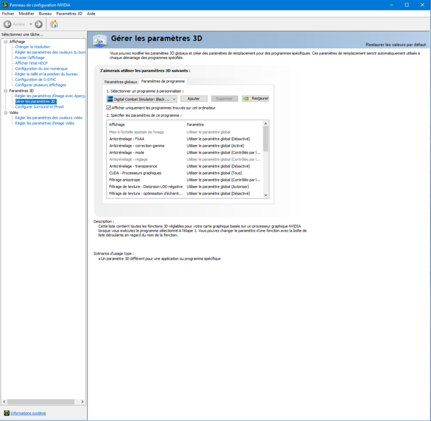Collapse the Paramètres 3D tree node
This screenshot has width=431, height=421.
click(x=6, y=90)
